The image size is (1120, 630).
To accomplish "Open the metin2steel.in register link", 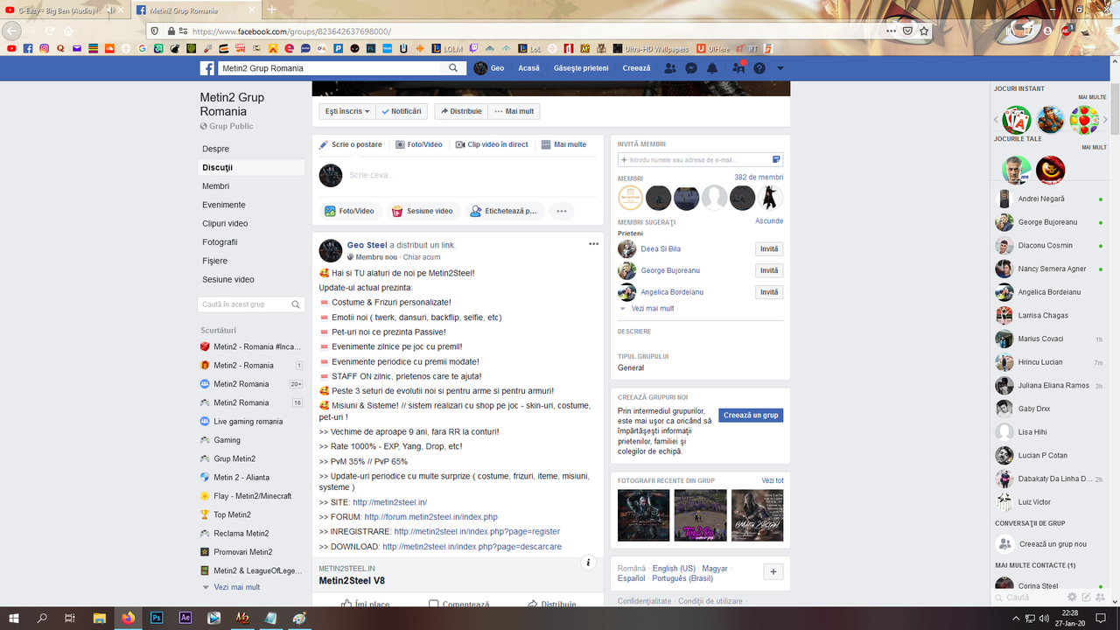I will (x=477, y=531).
